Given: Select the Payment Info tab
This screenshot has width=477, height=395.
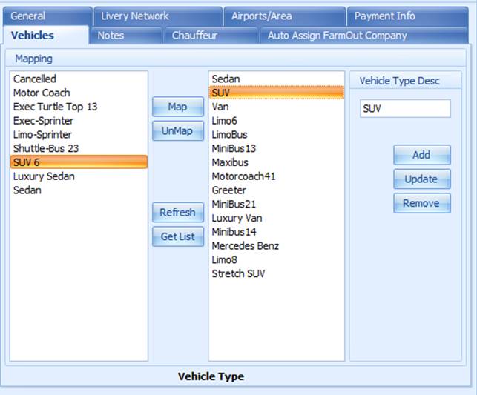Looking at the screenshot, I should 407,16.
